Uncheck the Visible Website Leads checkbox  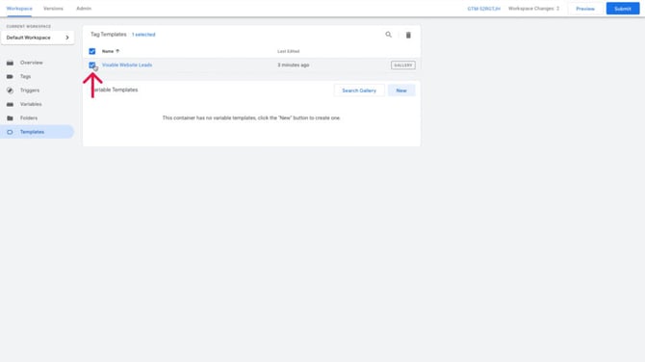92,65
